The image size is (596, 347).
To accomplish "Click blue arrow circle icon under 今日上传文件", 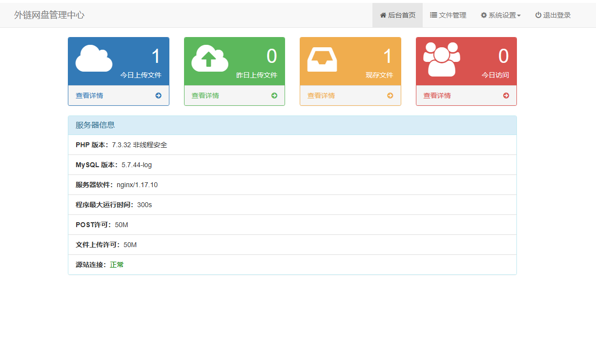I will (158, 96).
